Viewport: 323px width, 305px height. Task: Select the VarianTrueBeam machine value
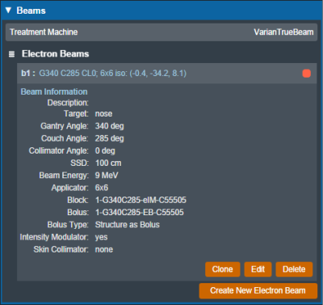point(283,32)
